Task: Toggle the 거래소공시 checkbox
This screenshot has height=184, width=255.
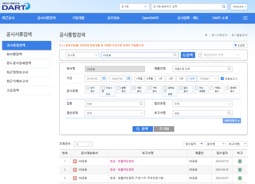Action: [x=212, y=88]
